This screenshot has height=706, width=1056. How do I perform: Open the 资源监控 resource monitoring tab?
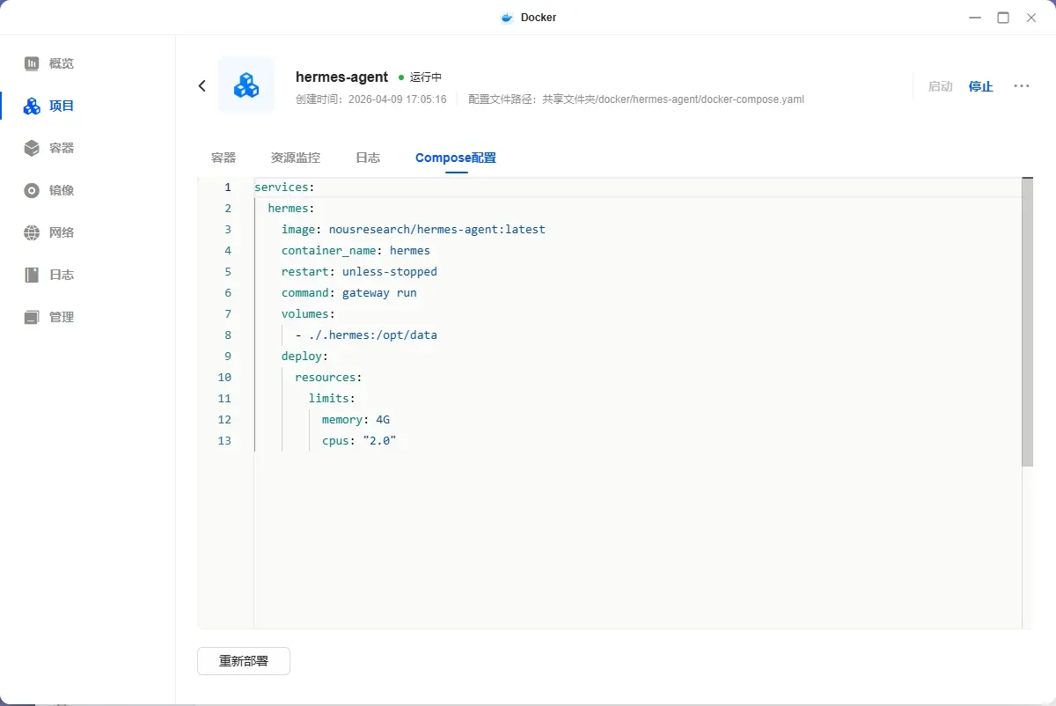coord(295,157)
